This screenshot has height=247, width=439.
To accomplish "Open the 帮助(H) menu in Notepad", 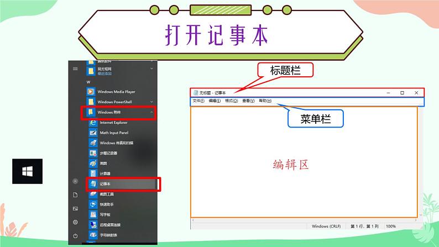I will pos(265,101).
